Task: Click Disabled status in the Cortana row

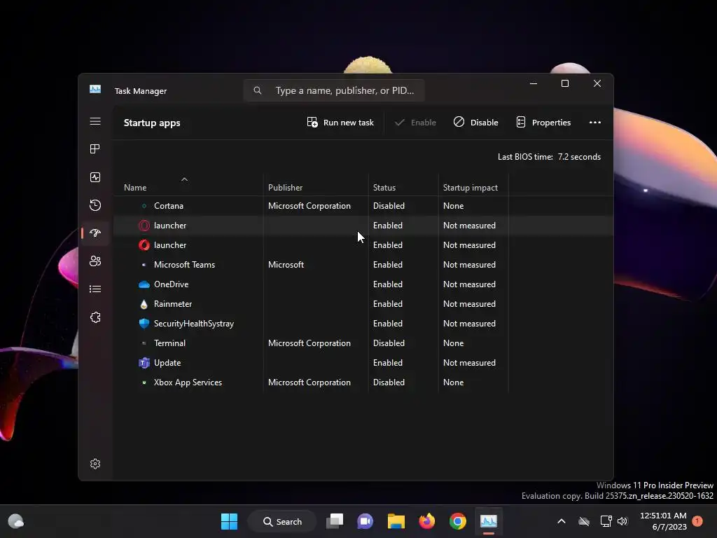Action: 389,206
